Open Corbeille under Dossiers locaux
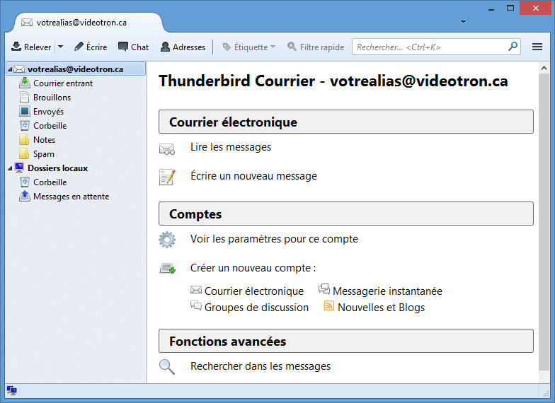 (x=50, y=182)
